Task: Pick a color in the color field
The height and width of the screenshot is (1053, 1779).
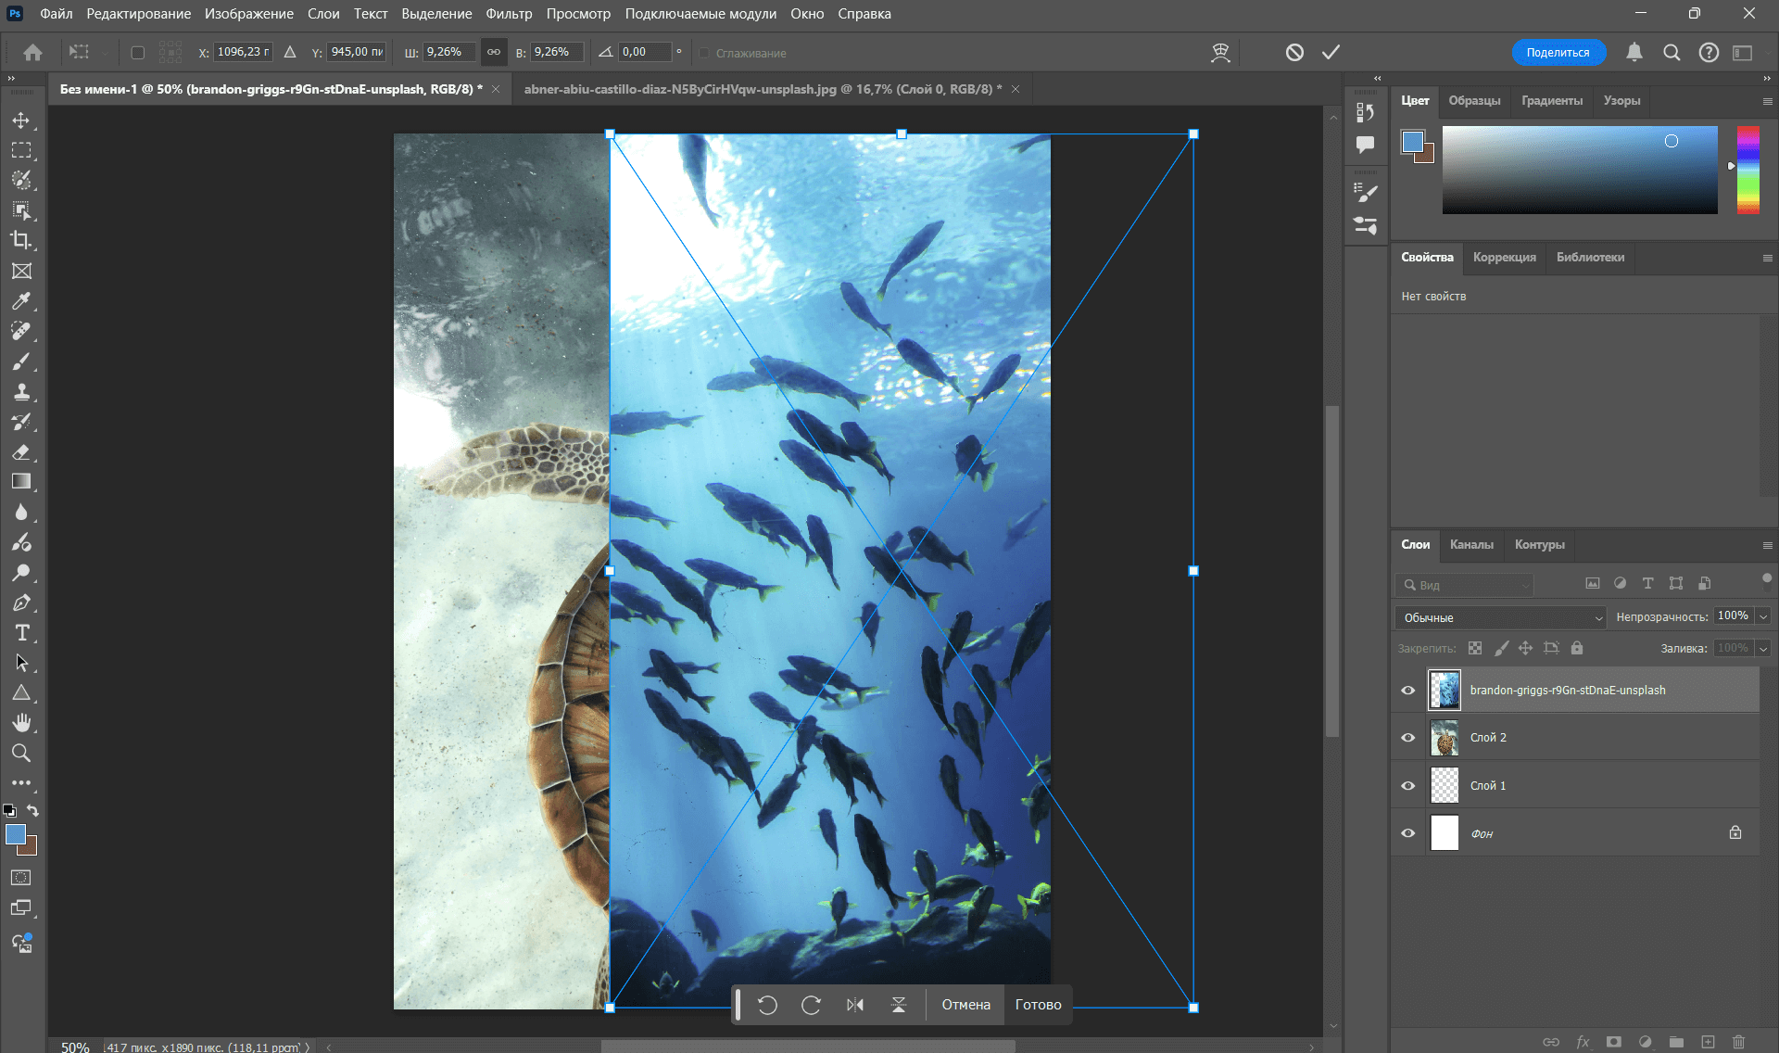Action: pyautogui.click(x=1579, y=170)
